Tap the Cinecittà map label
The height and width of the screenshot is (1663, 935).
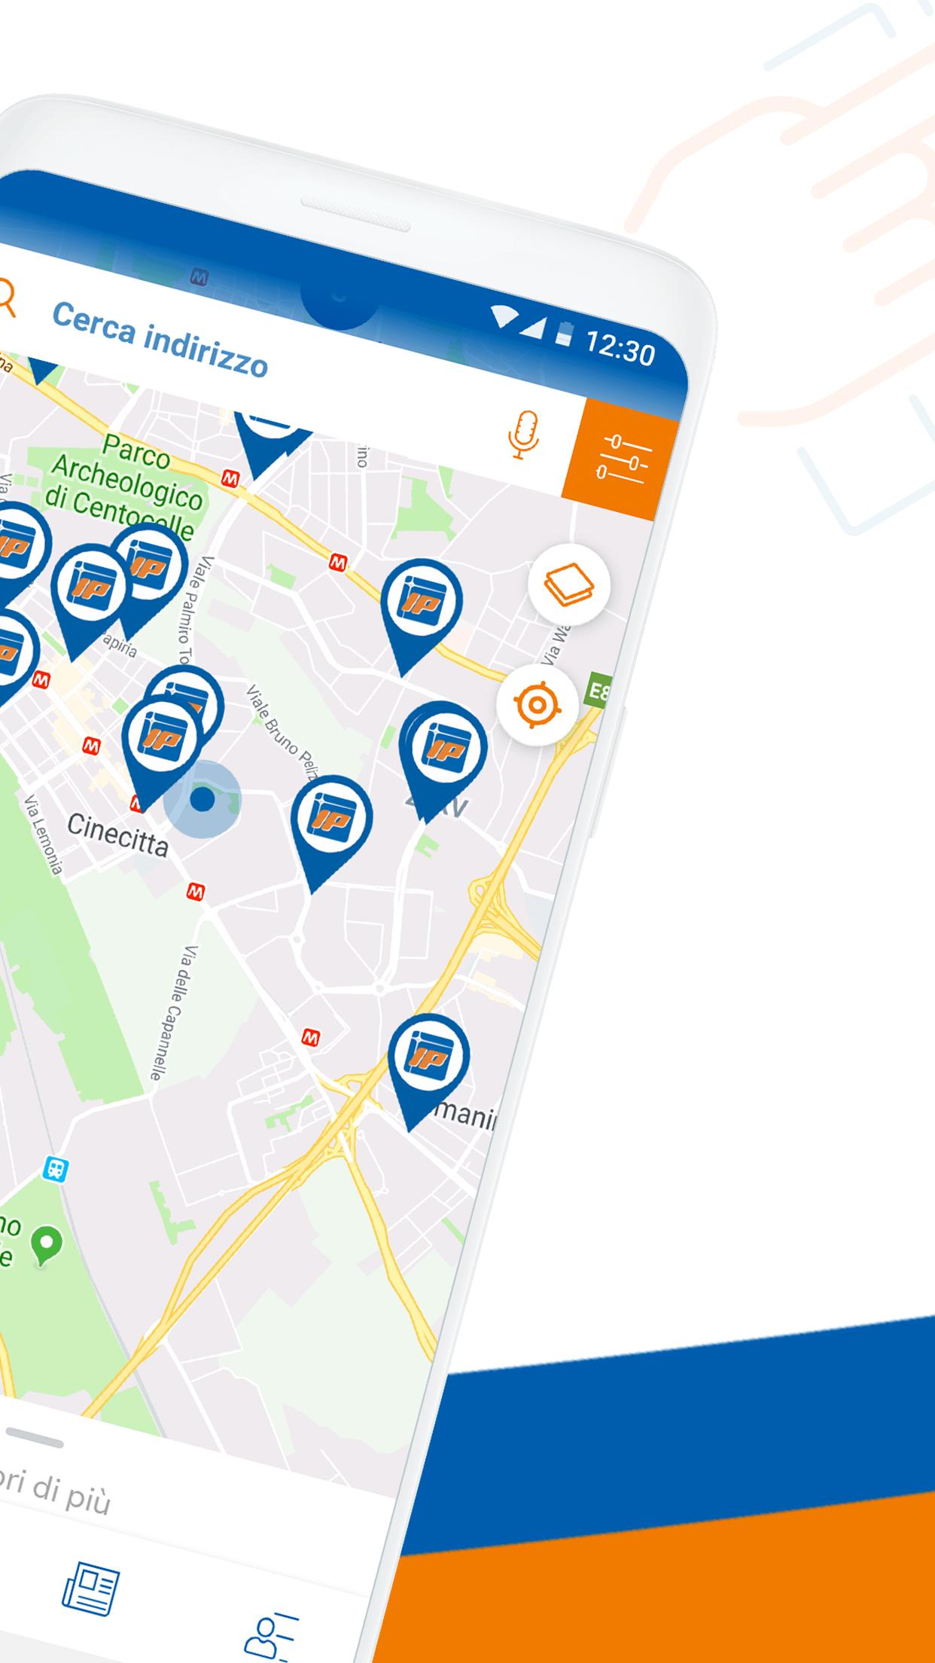tap(117, 835)
